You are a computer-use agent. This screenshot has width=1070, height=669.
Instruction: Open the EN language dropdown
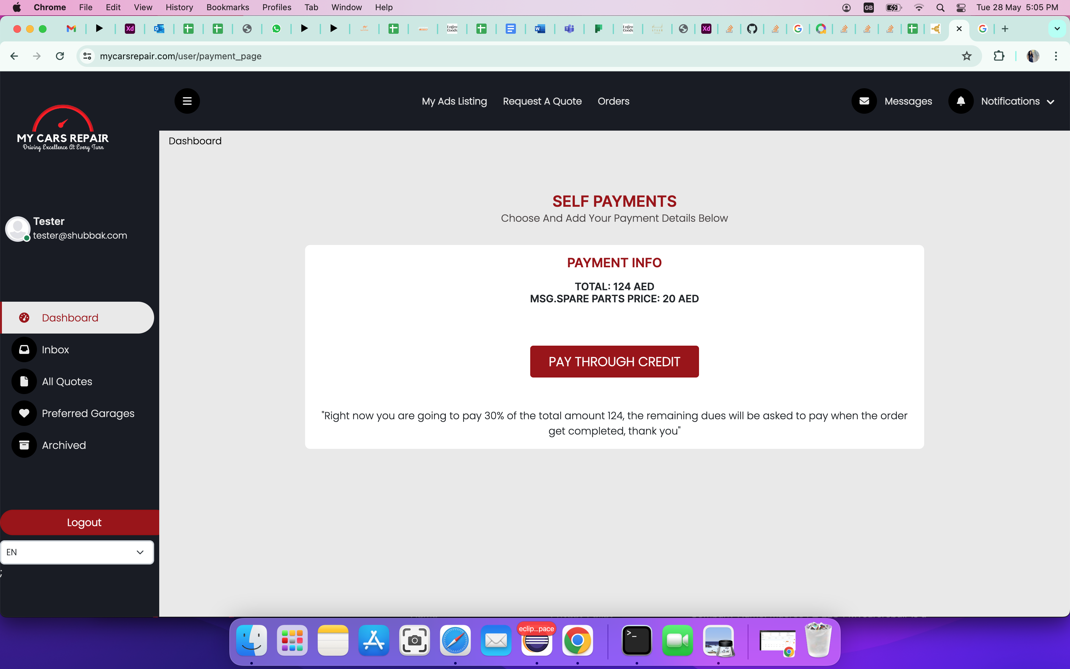point(77,552)
